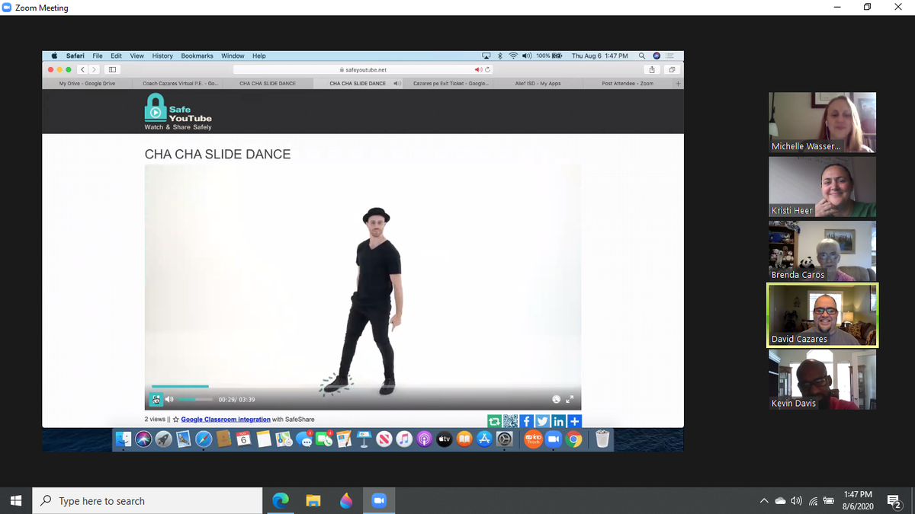This screenshot has height=514, width=915.
Task: Switch to the Post Attendee - Zoom tab
Action: (x=628, y=83)
